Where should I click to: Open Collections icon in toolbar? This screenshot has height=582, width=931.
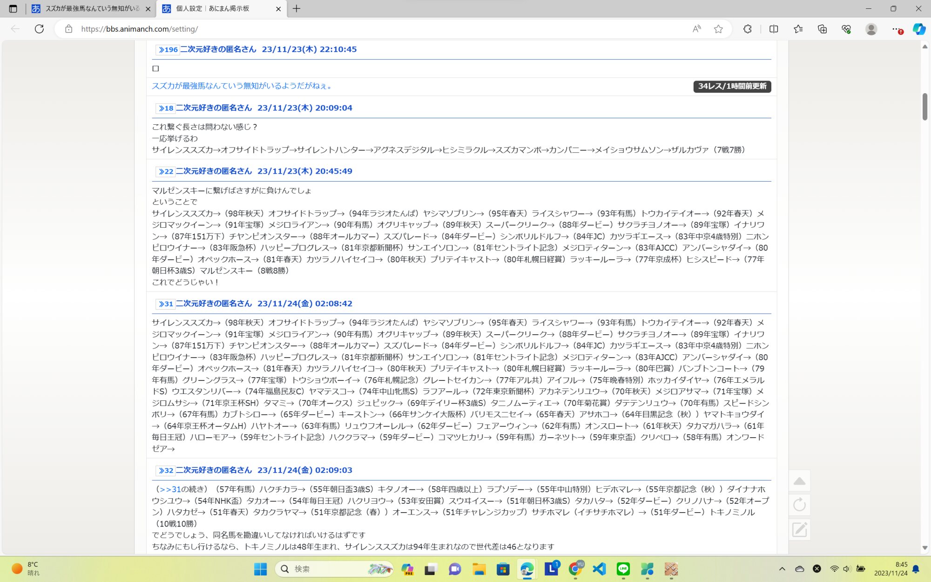(x=822, y=29)
